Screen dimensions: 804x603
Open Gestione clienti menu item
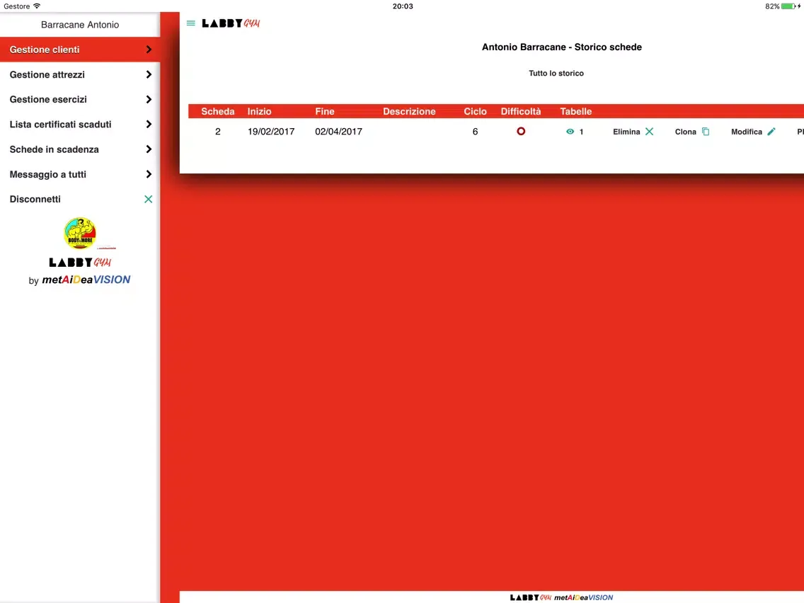pos(80,50)
